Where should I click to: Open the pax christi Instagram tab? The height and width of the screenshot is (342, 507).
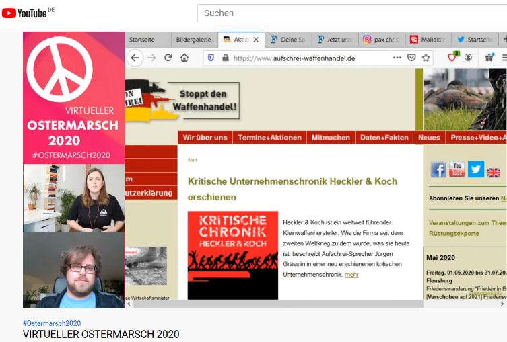[x=382, y=40]
